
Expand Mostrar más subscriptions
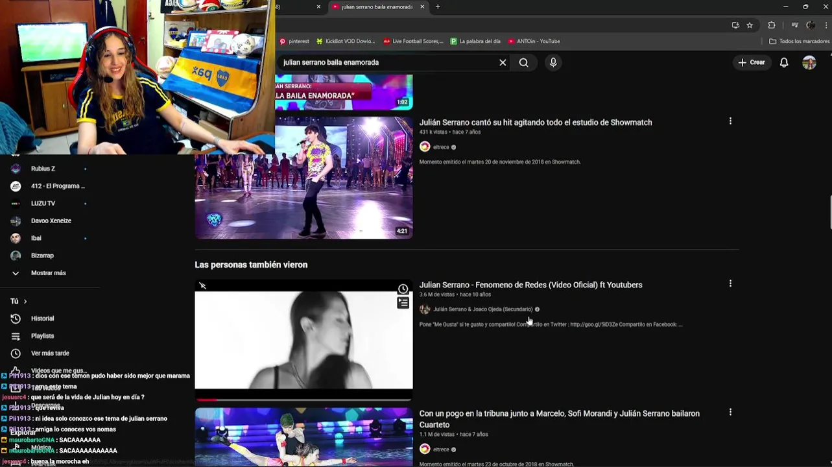pos(49,273)
